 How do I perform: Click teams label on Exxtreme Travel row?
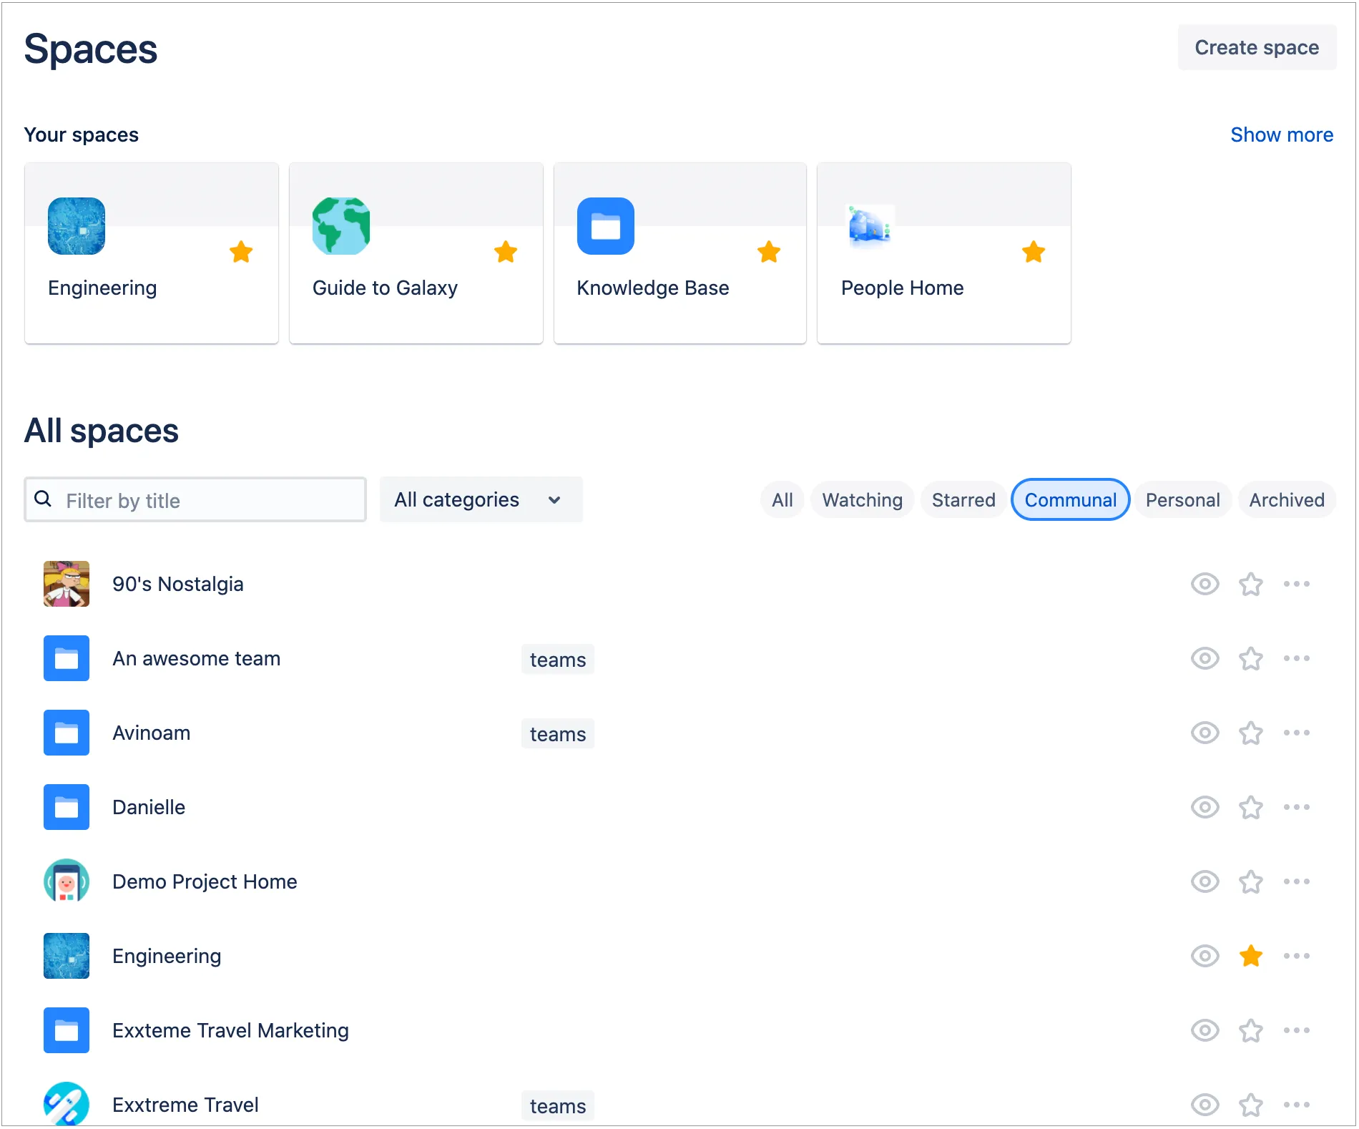pos(558,1105)
